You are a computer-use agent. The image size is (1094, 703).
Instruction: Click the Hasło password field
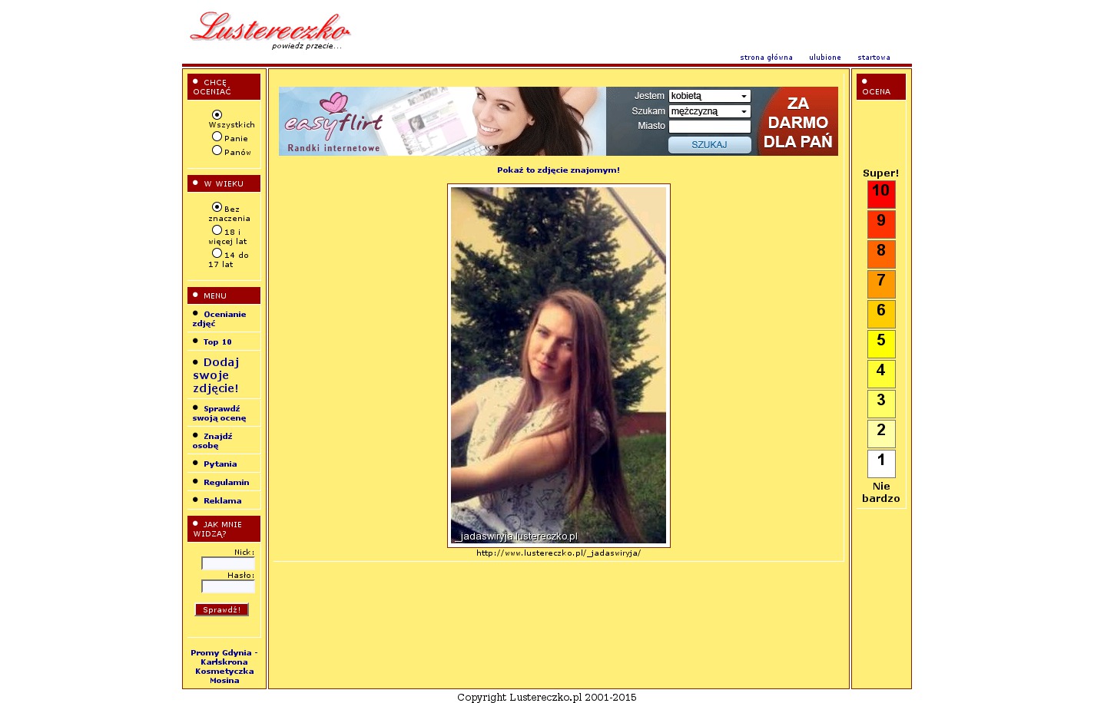coord(228,586)
